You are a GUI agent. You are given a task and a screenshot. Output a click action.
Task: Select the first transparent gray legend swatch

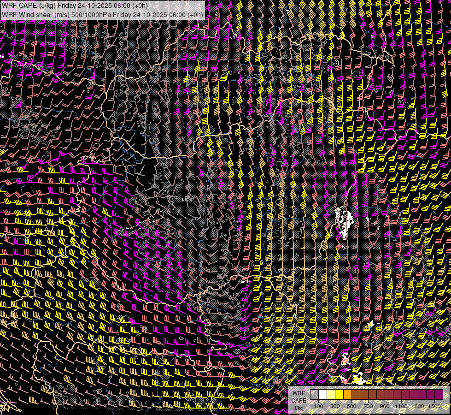click(x=314, y=394)
